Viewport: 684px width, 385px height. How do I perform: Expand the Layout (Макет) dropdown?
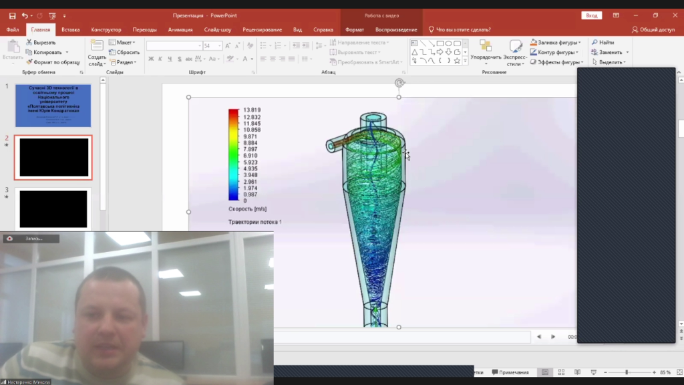(122, 42)
